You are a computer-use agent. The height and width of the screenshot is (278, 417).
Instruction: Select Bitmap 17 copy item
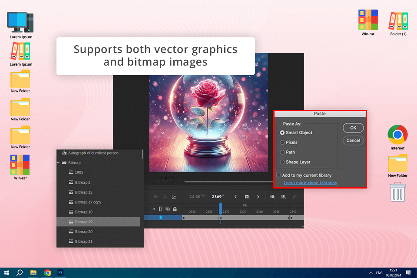(x=99, y=202)
